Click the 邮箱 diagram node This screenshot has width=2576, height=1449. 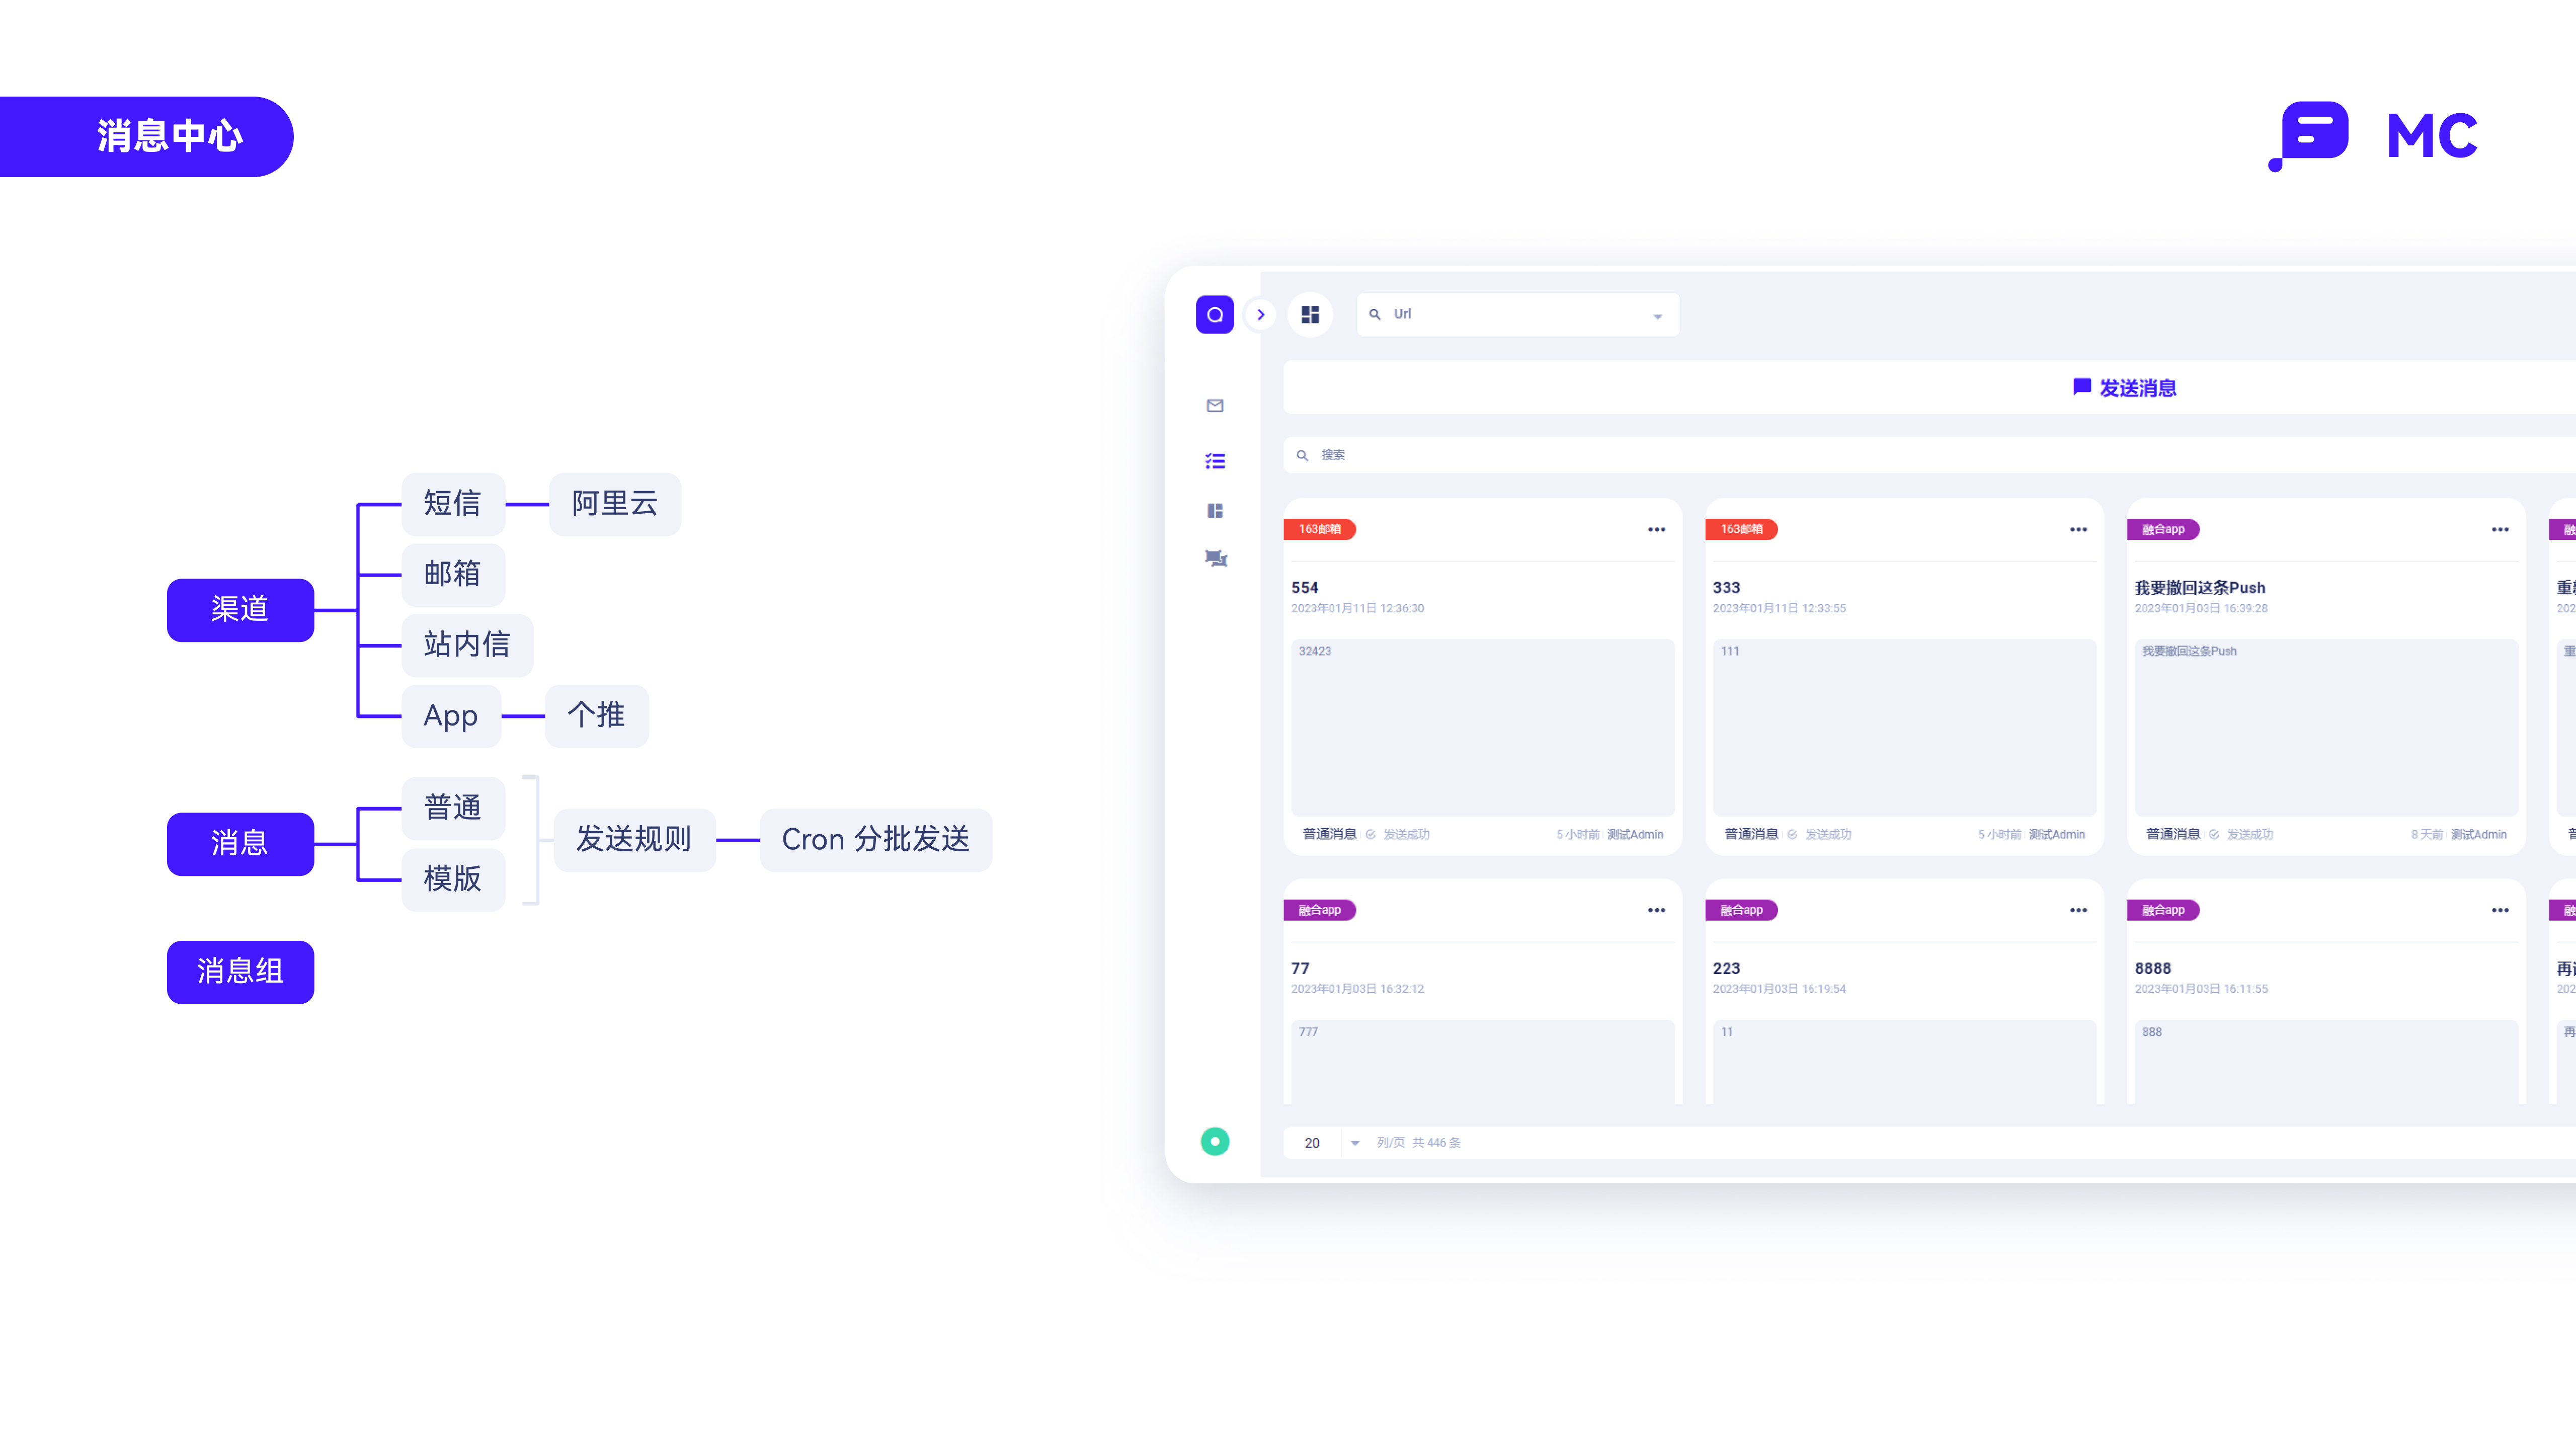click(452, 574)
